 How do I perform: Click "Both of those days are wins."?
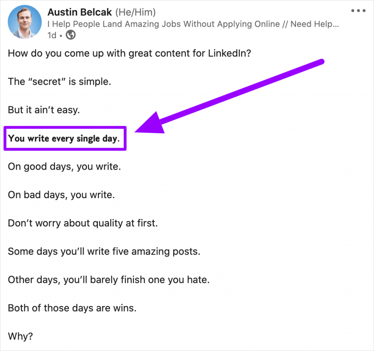tap(72, 308)
